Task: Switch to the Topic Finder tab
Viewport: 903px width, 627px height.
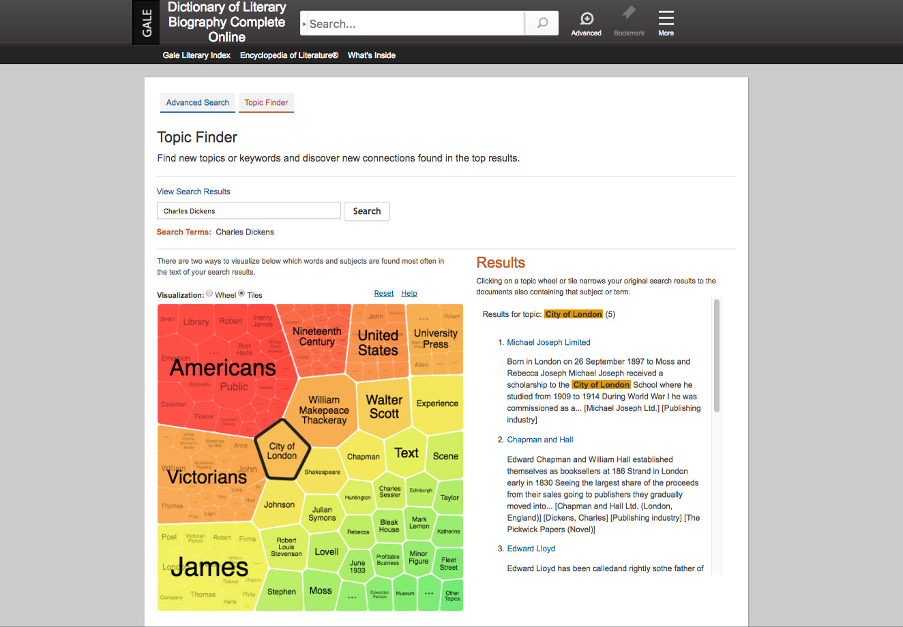Action: [266, 102]
